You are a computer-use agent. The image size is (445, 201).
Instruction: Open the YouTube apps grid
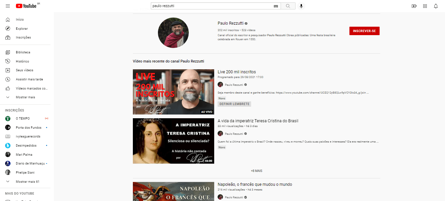click(x=425, y=6)
